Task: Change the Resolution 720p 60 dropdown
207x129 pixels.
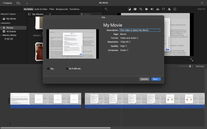Action: (125, 42)
